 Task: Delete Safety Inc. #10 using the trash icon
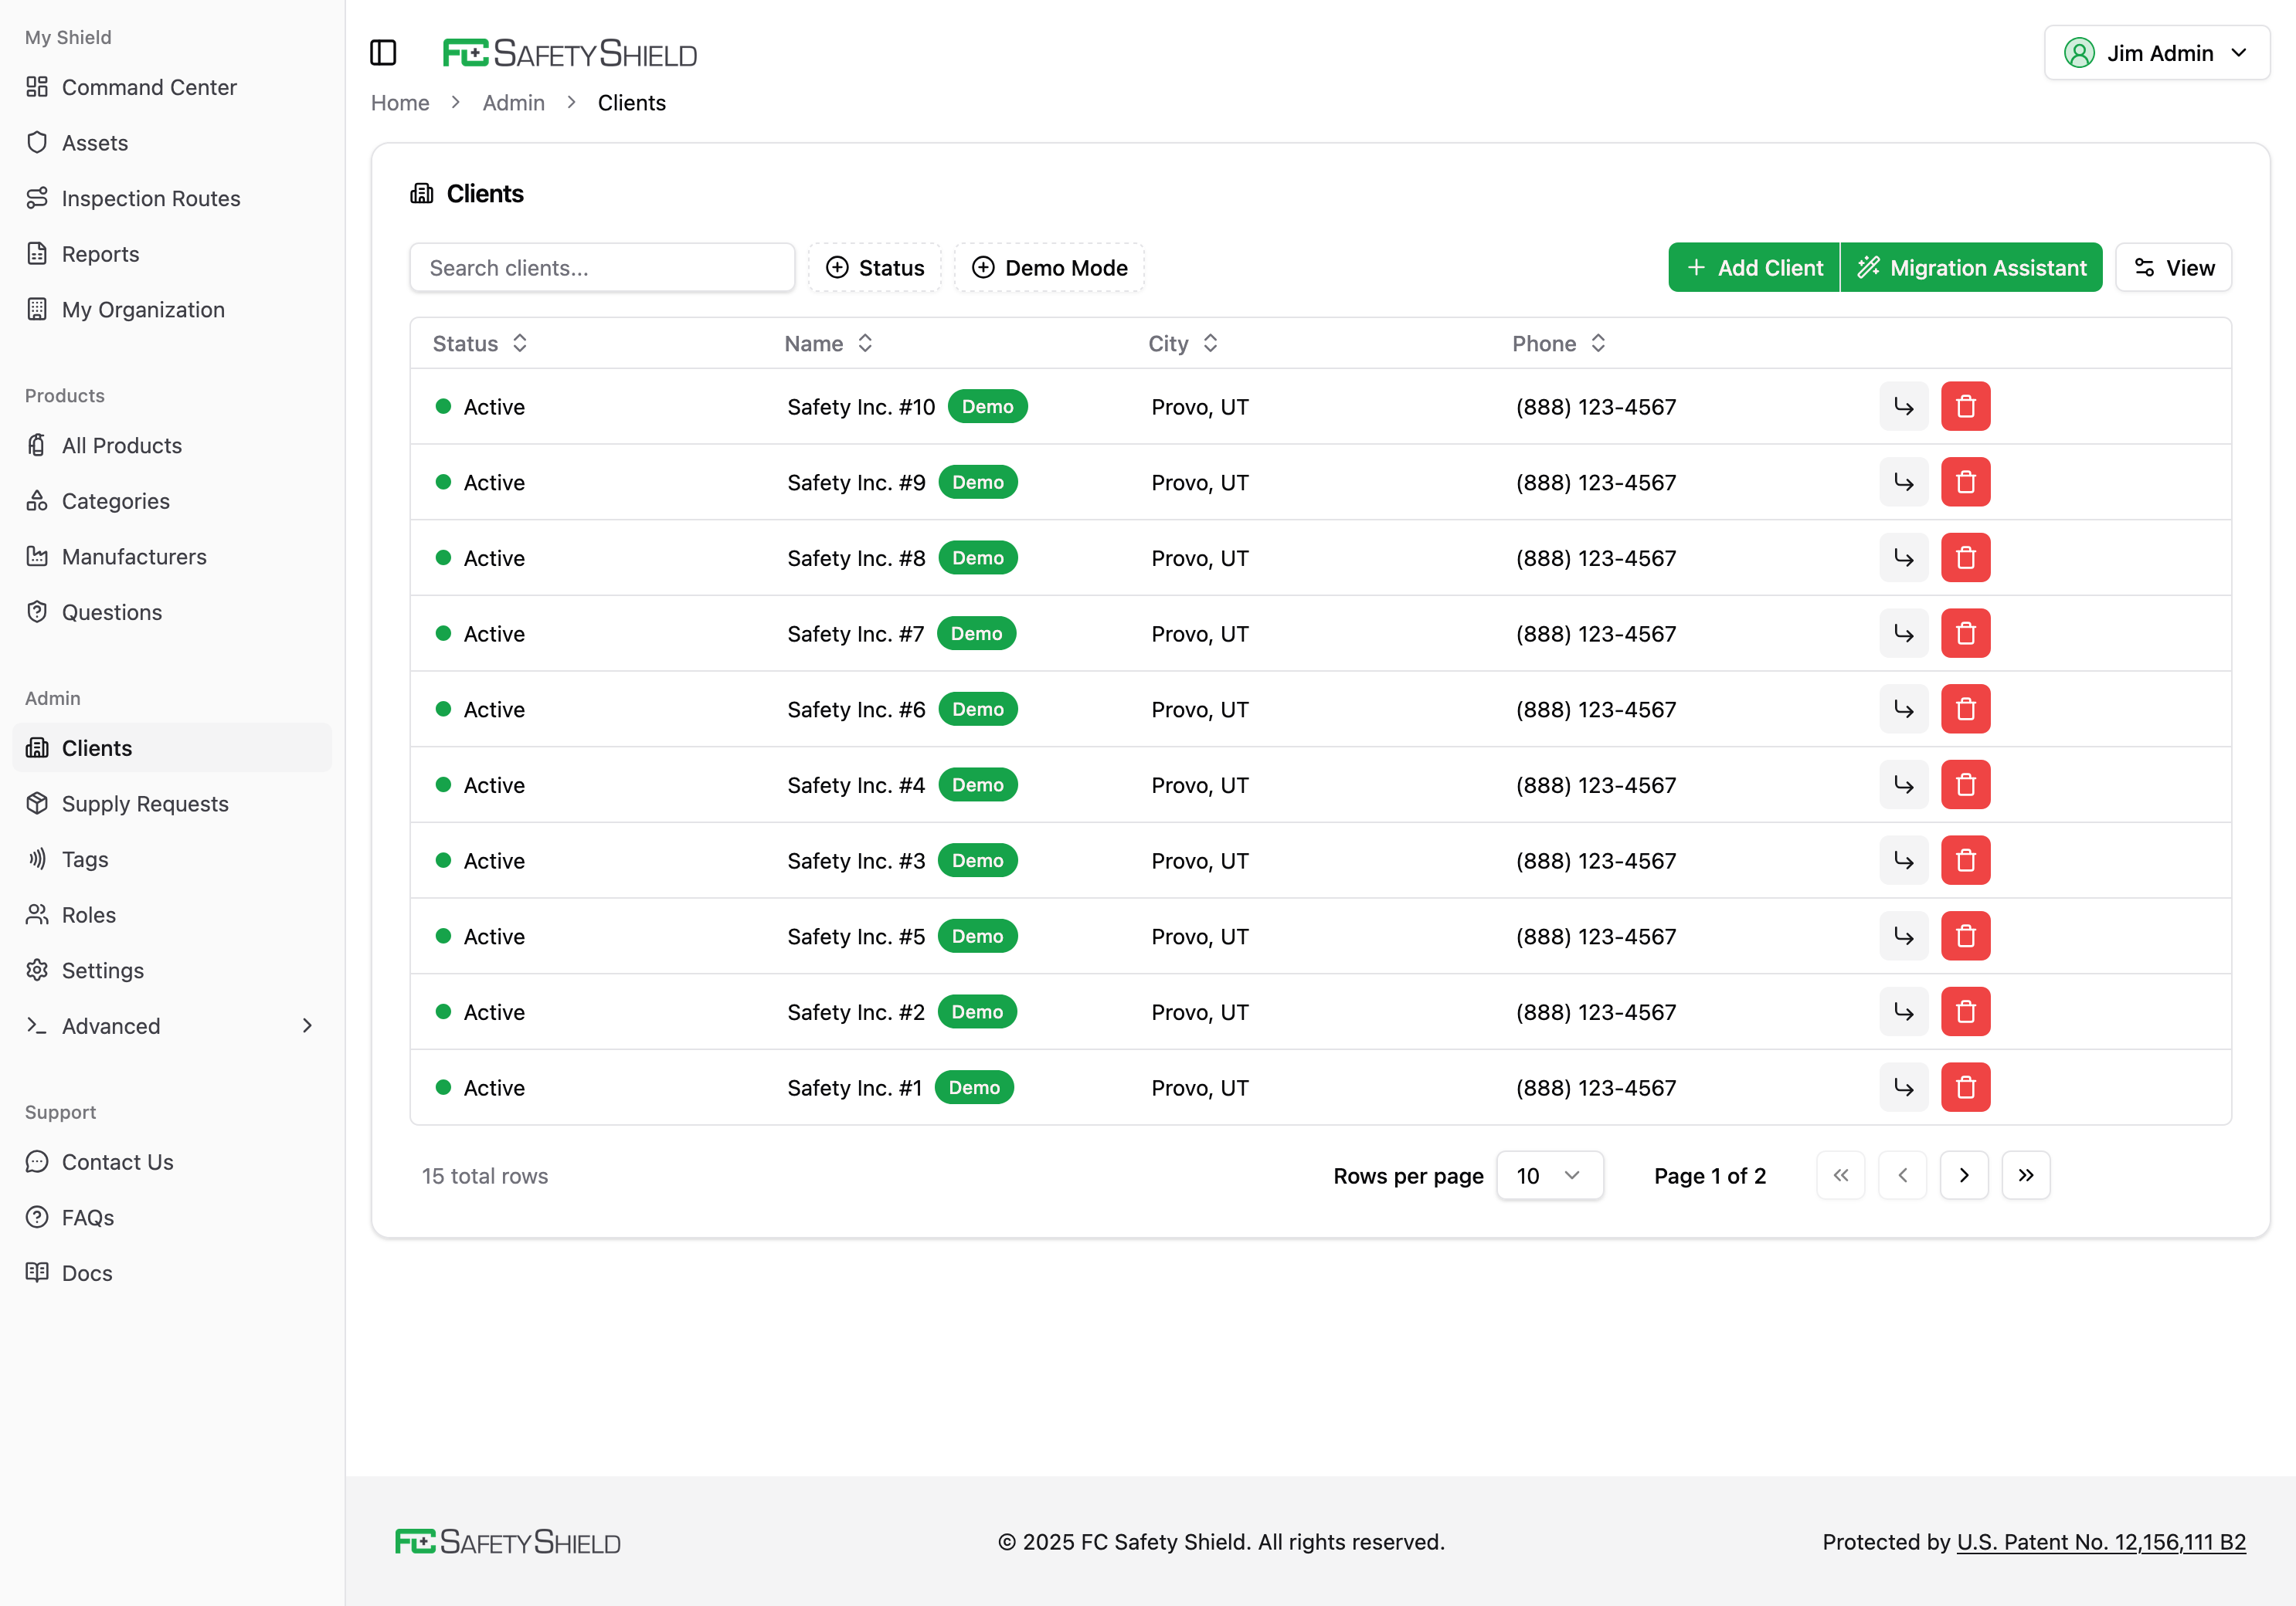[x=1966, y=406]
